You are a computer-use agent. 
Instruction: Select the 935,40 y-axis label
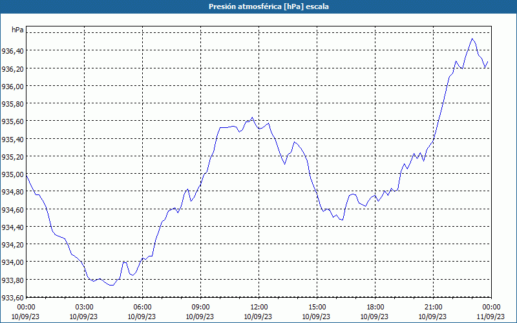tap(12, 139)
